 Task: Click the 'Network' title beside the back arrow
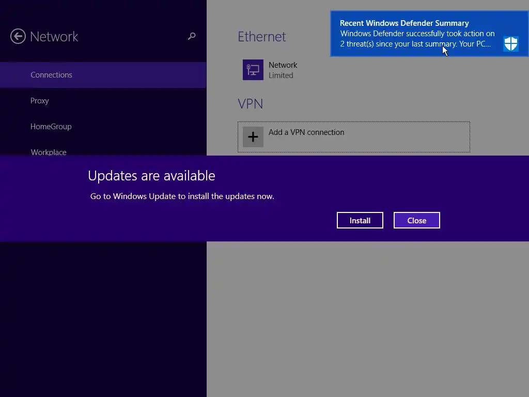tap(54, 37)
